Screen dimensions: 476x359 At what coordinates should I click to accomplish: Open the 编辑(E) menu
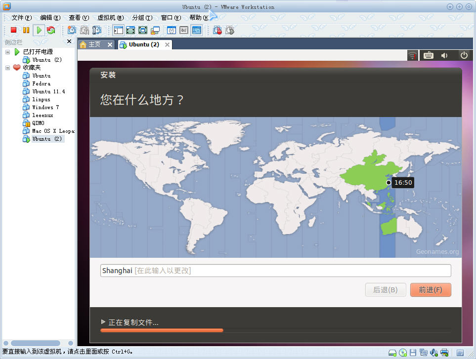point(50,18)
